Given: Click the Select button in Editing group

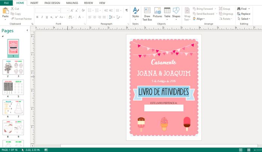Looking at the screenshot, I should coord(244,19).
